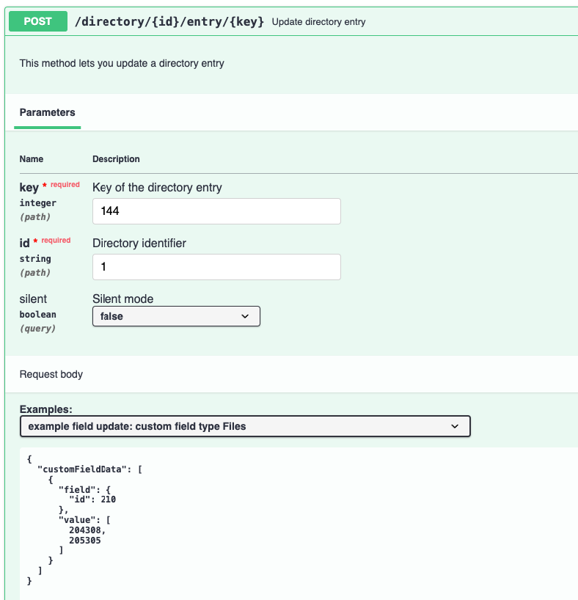Click the Directory identifier description label
Screen dimensions: 578x600
[x=139, y=243]
